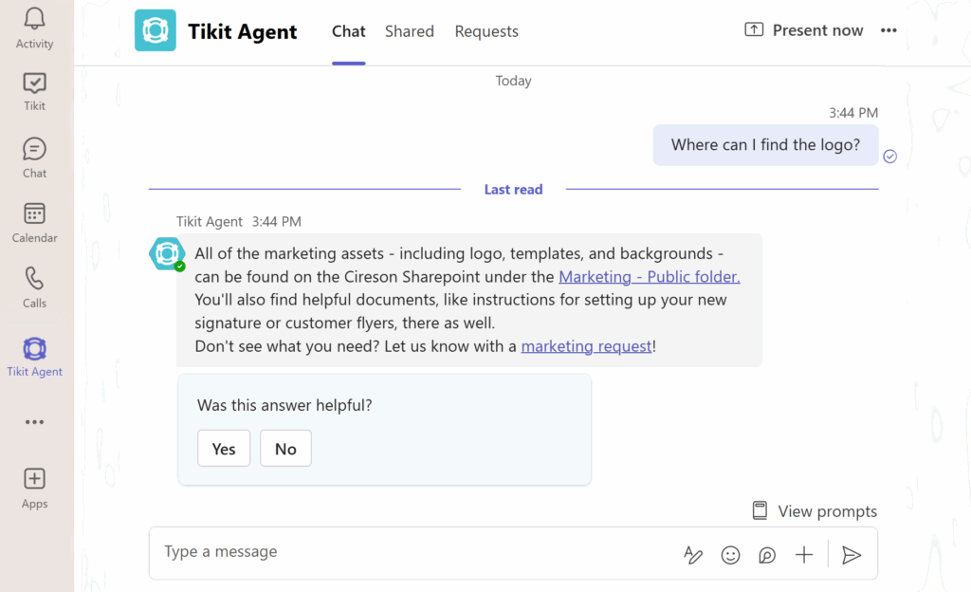Switch to Chat using the sidebar icon
Screen dimensions: 971x592
click(x=34, y=157)
